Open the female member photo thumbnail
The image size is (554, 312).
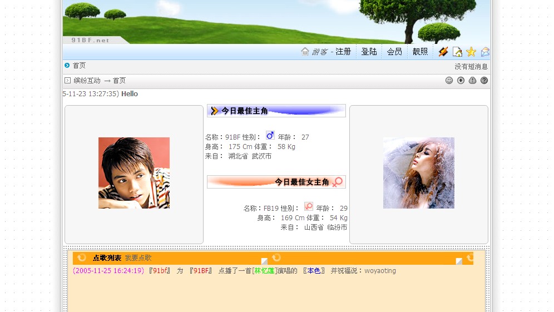click(419, 173)
